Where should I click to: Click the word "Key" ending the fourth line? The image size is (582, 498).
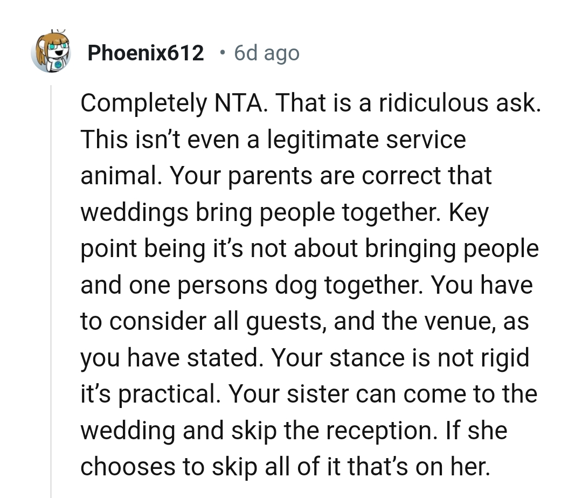coord(468,212)
